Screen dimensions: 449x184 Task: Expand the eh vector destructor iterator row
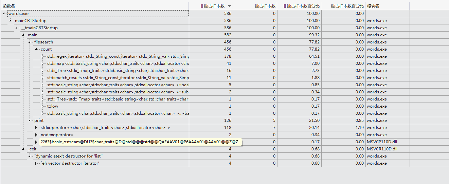click(36, 163)
